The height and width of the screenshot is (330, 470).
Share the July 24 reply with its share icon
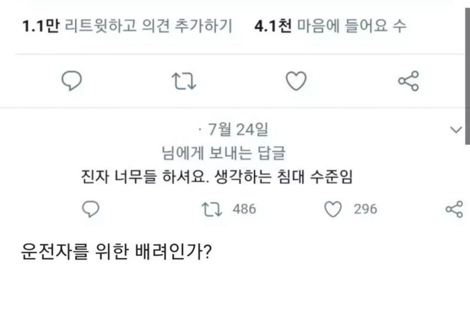point(453,209)
